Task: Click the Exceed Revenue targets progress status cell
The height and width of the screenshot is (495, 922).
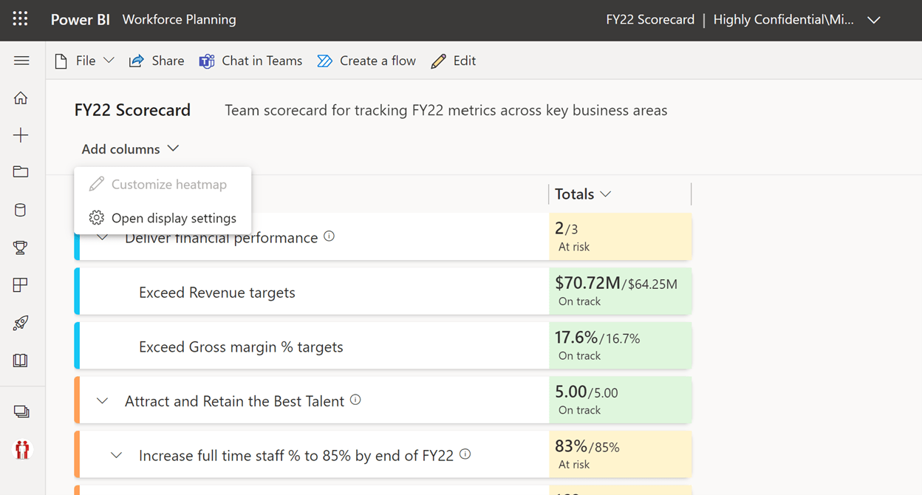Action: [619, 291]
